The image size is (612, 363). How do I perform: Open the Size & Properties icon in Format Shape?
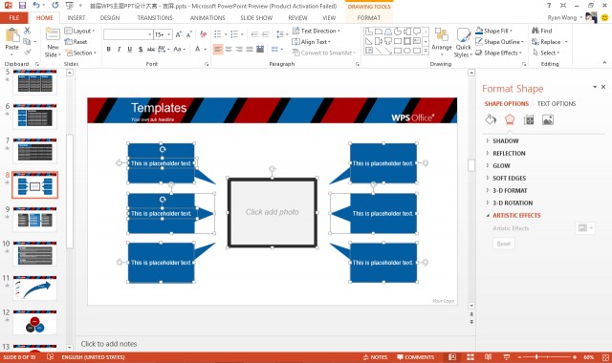(x=529, y=119)
